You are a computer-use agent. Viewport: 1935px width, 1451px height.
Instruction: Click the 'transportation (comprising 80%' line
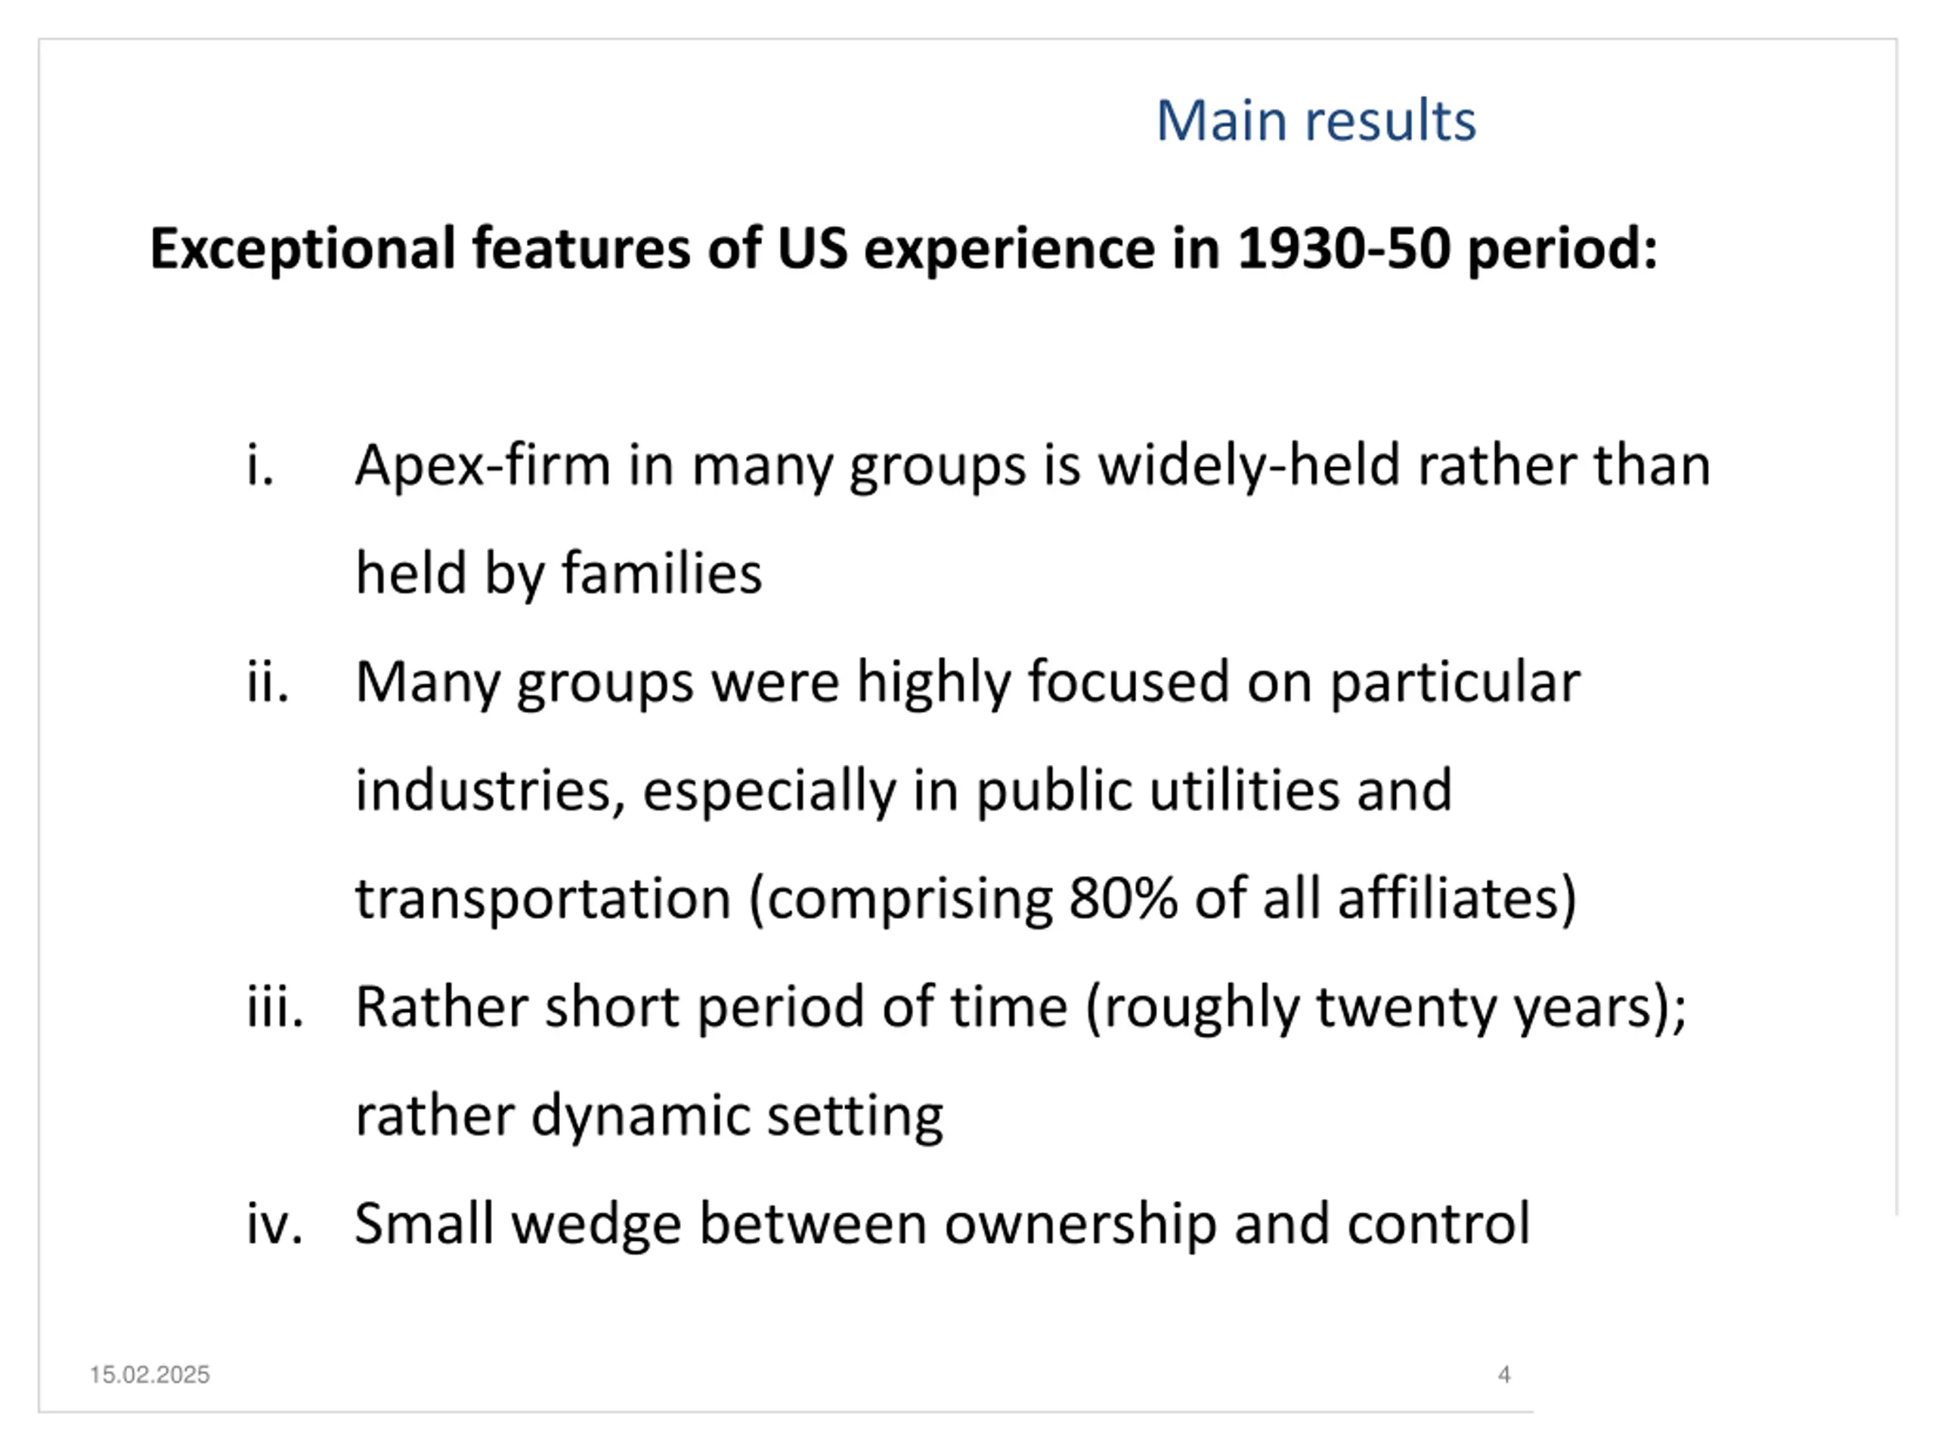[966, 900]
